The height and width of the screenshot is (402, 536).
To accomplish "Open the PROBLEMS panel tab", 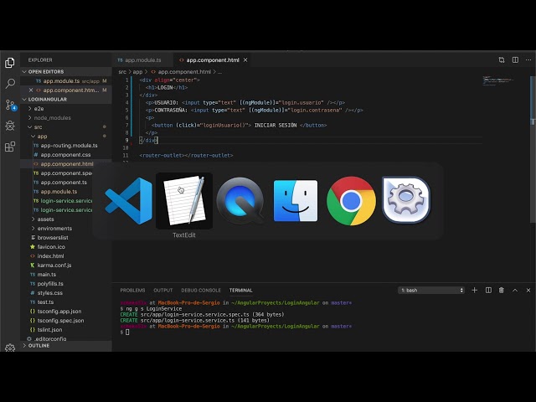I will tap(132, 291).
